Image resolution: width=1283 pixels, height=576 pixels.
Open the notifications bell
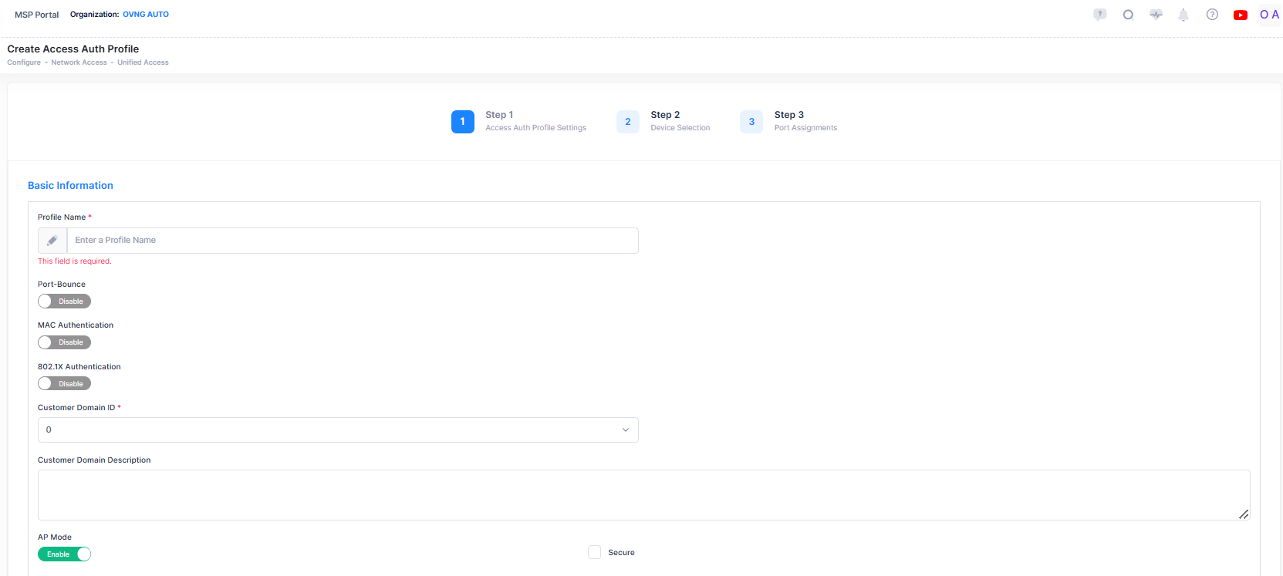point(1183,15)
